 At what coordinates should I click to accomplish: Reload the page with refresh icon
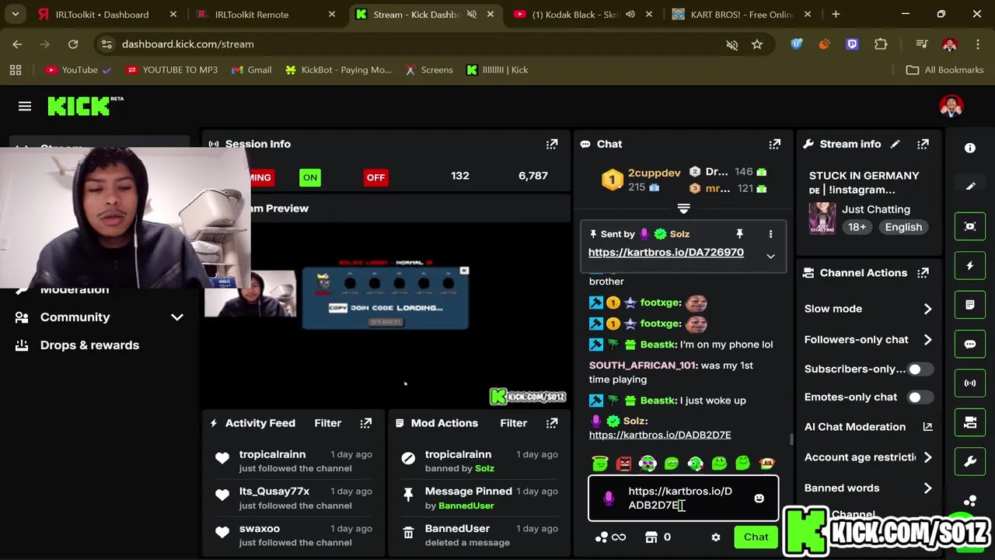click(73, 44)
